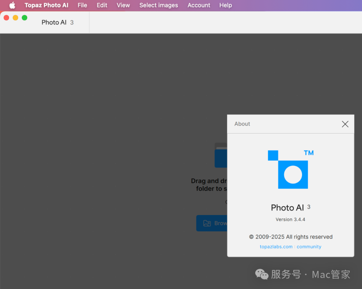Click the blue Browse button
Screen dimensions: 362x289
pyautogui.click(x=212, y=223)
